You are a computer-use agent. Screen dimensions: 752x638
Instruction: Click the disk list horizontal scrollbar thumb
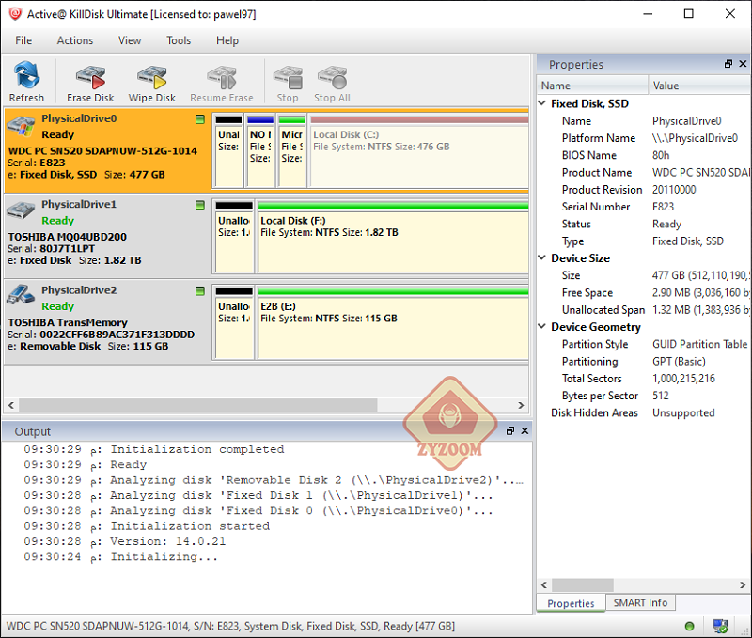tap(197, 406)
